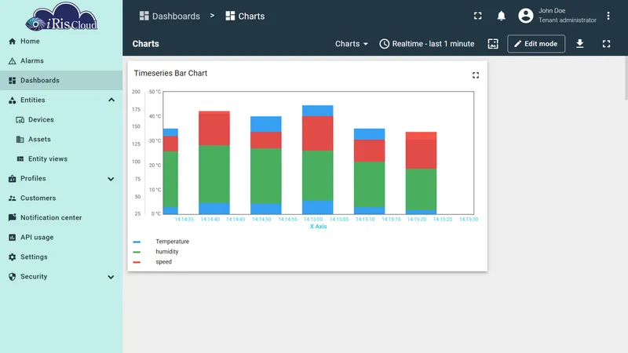Screen dimensions: 628x353
Task: Click the John Doe avatar icon
Action: coord(525,16)
